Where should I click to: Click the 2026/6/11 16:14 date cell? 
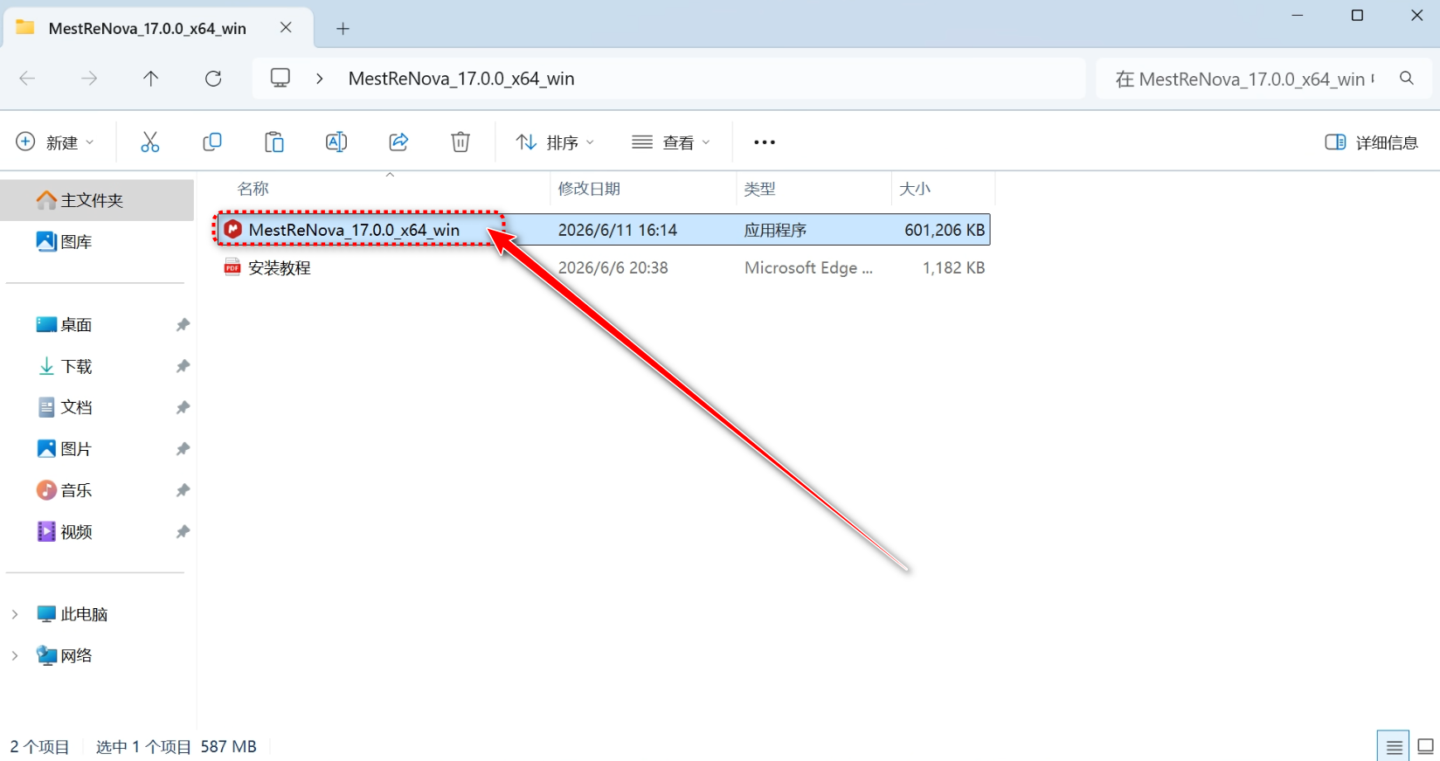tap(618, 230)
